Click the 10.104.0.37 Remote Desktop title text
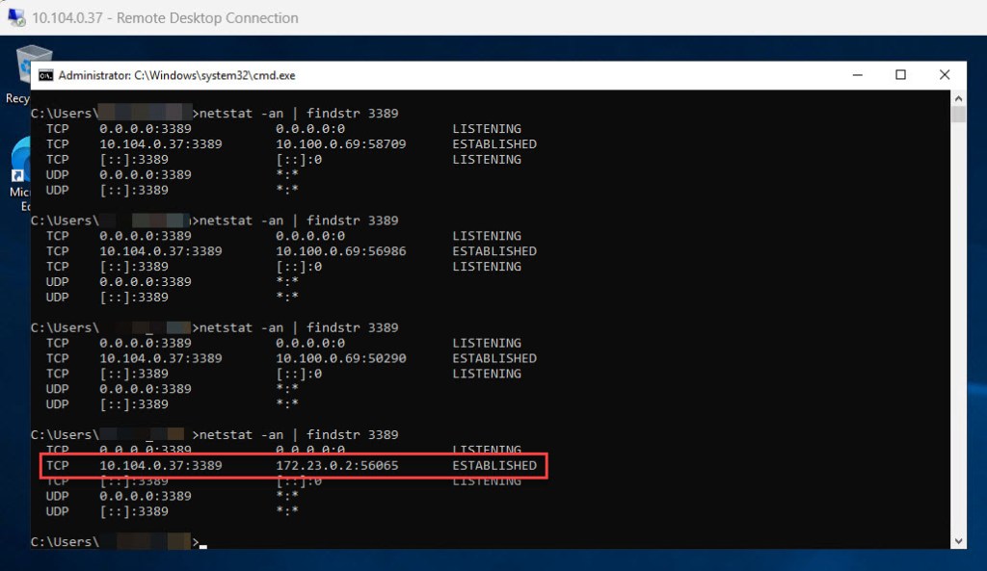Screen dimensions: 987x571 pyautogui.click(x=165, y=17)
